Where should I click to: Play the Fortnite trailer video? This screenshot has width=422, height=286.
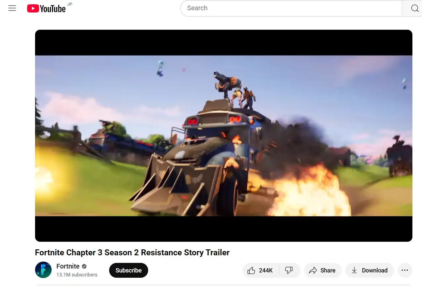pyautogui.click(x=224, y=136)
